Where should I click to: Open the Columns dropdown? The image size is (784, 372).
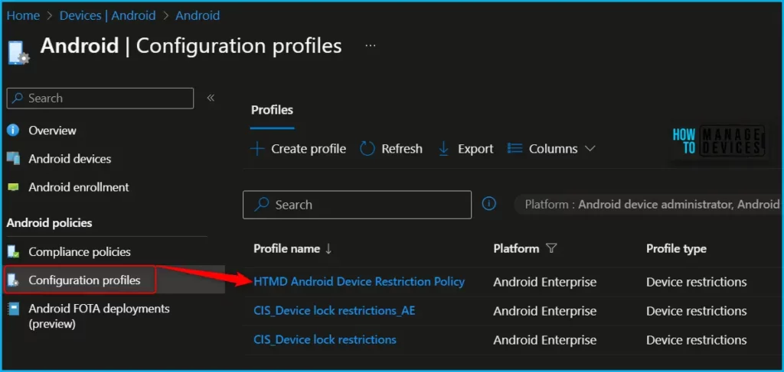point(551,149)
